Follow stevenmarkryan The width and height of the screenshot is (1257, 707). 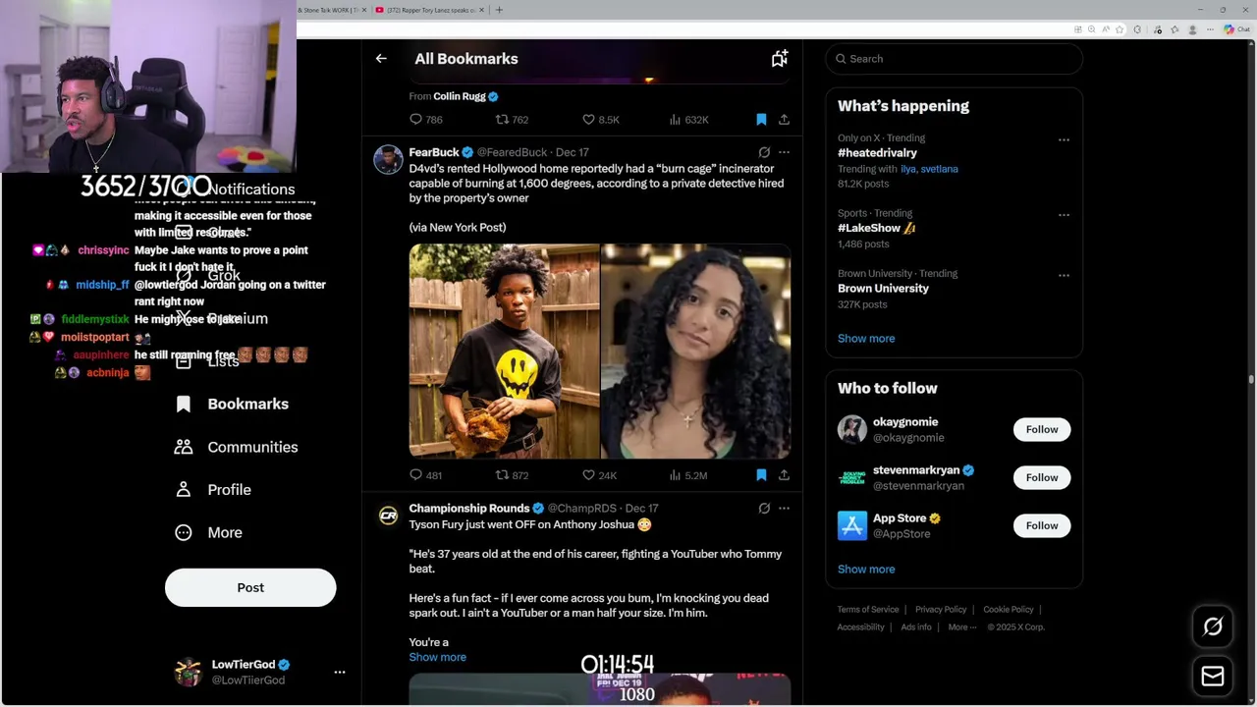[1042, 477]
